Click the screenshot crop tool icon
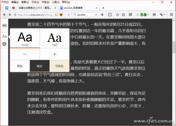 point(161,15)
